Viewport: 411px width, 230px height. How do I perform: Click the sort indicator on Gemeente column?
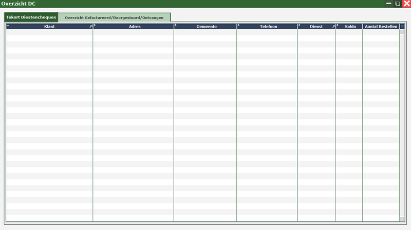click(x=176, y=26)
